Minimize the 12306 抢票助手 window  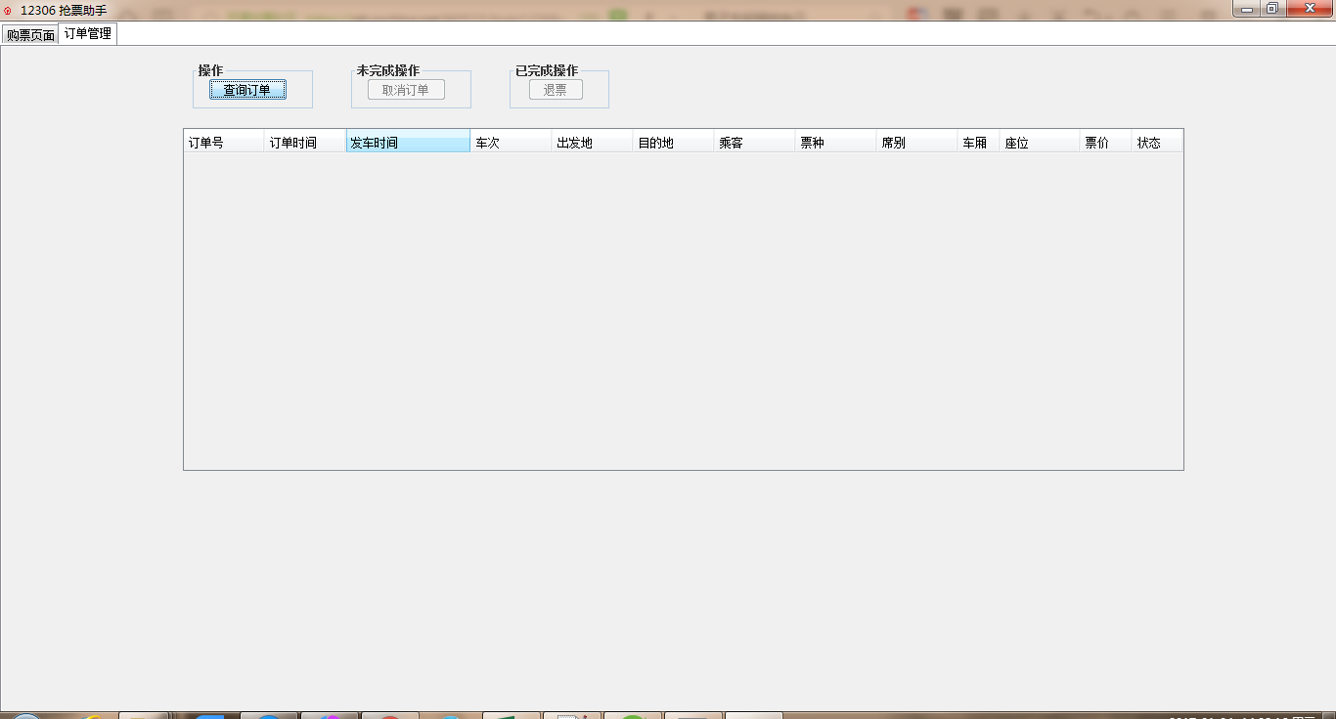click(x=1246, y=9)
